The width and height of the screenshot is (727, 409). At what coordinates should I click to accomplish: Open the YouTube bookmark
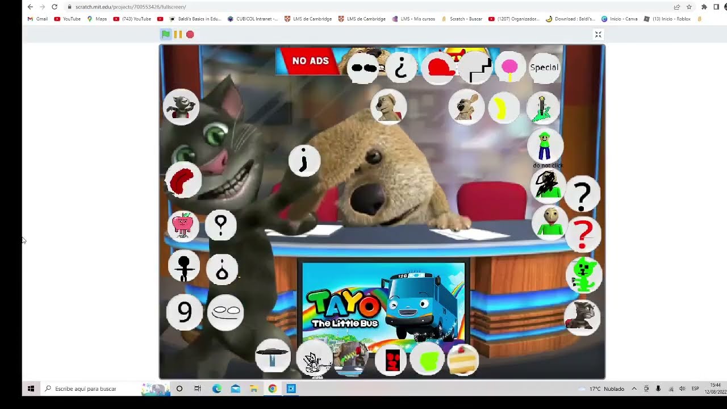(x=68, y=19)
